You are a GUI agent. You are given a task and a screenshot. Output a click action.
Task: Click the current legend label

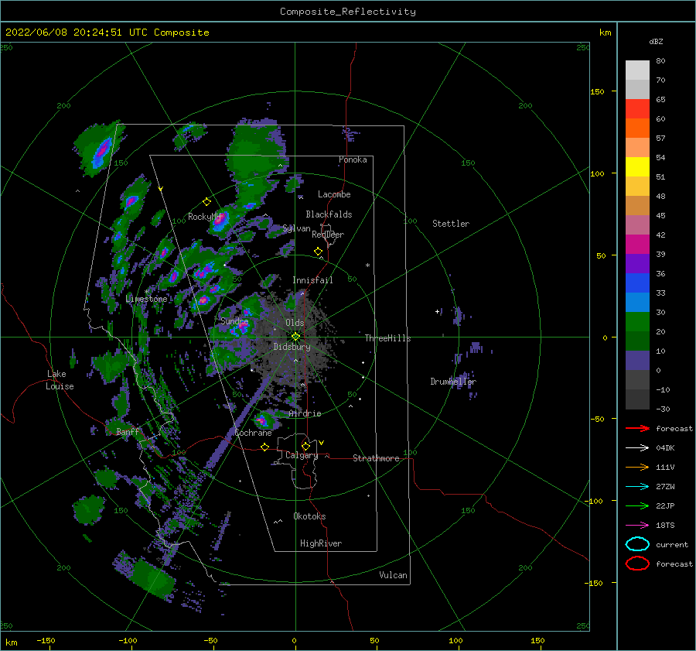(x=671, y=545)
